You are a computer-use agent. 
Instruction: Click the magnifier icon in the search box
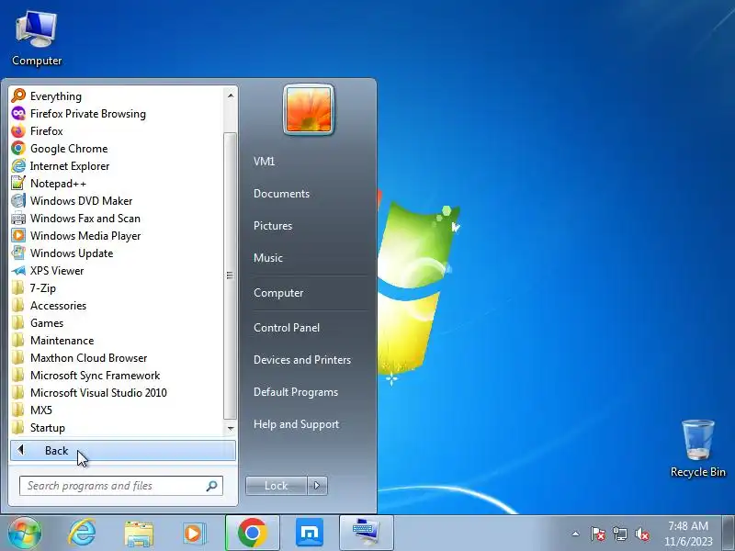pos(211,486)
